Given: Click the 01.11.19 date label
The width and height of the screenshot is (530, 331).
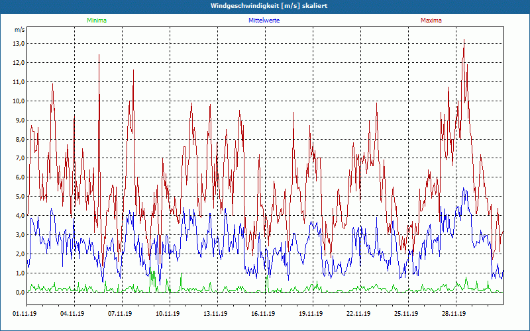Looking at the screenshot, I should click(x=25, y=314).
